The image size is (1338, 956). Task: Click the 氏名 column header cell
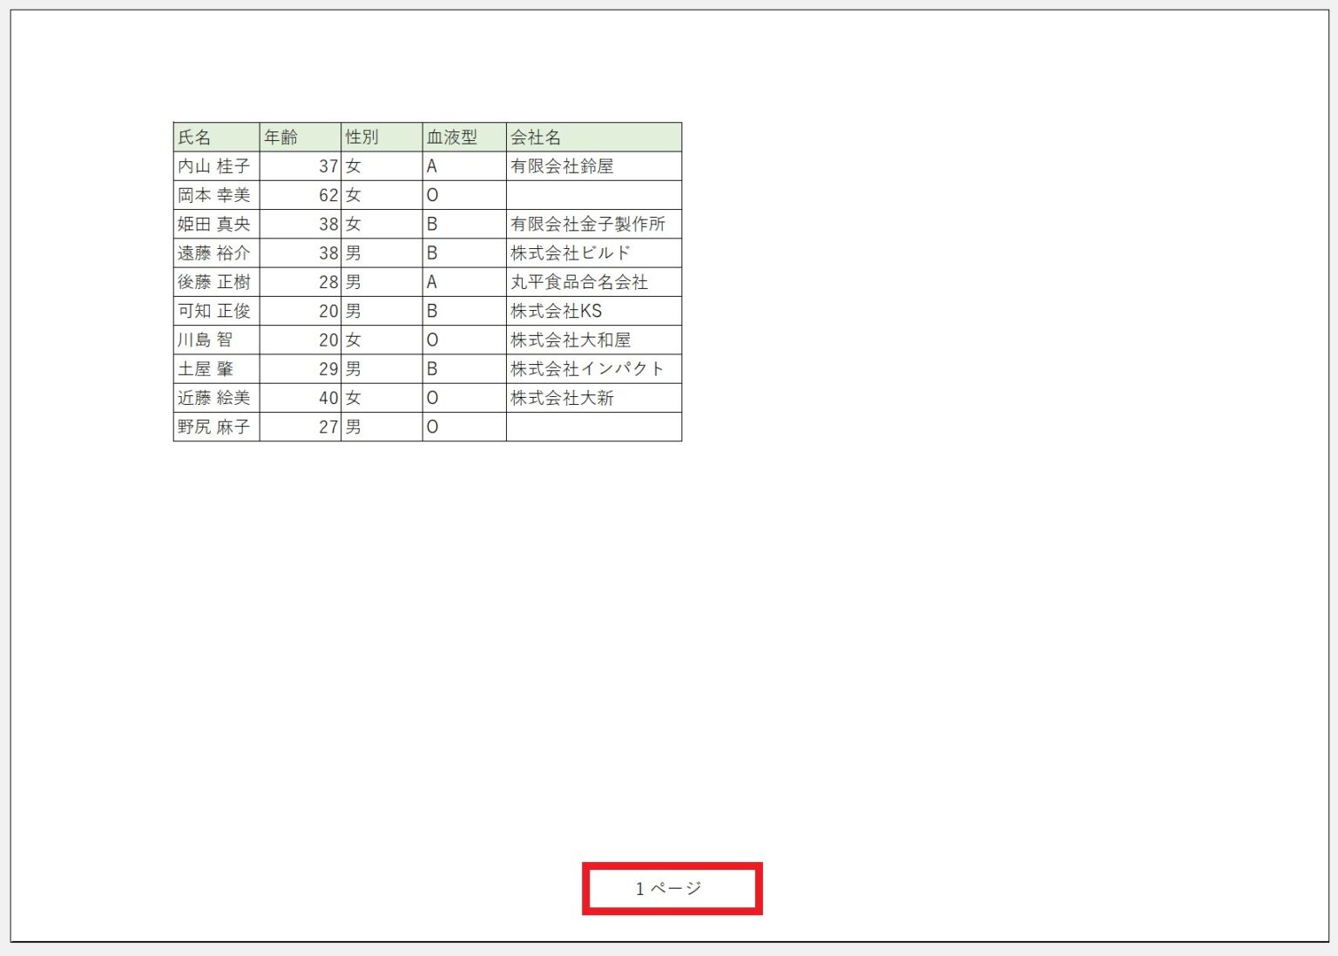pos(213,137)
